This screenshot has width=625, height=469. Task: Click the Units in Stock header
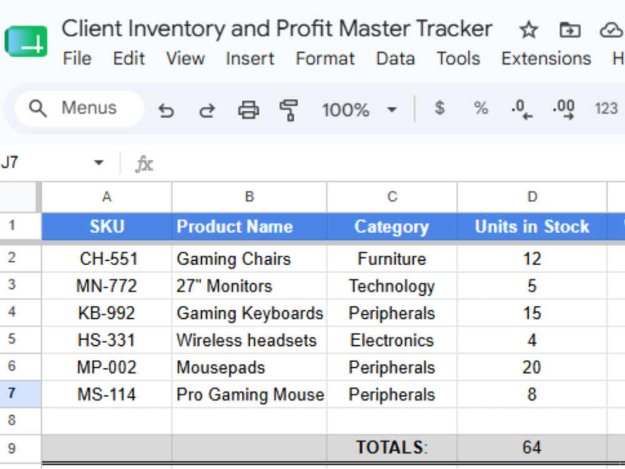[532, 226]
